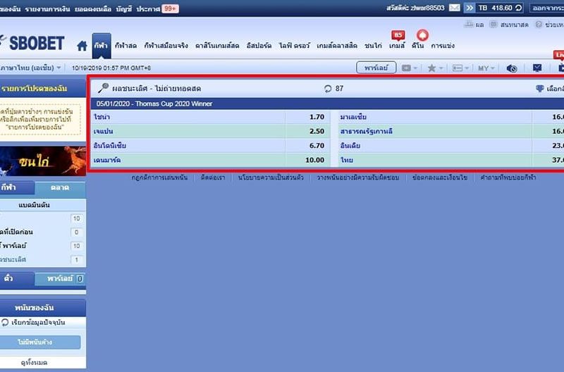This screenshot has width=564, height=372.
Task: Open the อีสปอร์ต menu
Action: click(259, 46)
